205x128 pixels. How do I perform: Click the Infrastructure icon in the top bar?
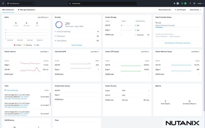click(8, 3)
